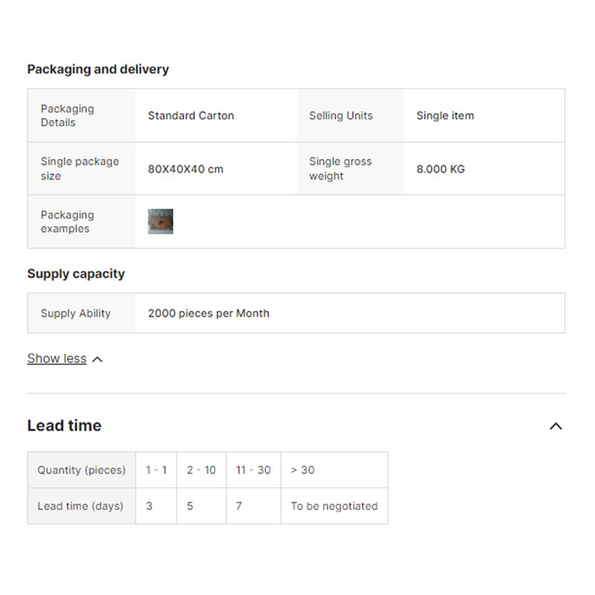
Task: Select the Standard Carton value cell
Action: [x=191, y=115]
